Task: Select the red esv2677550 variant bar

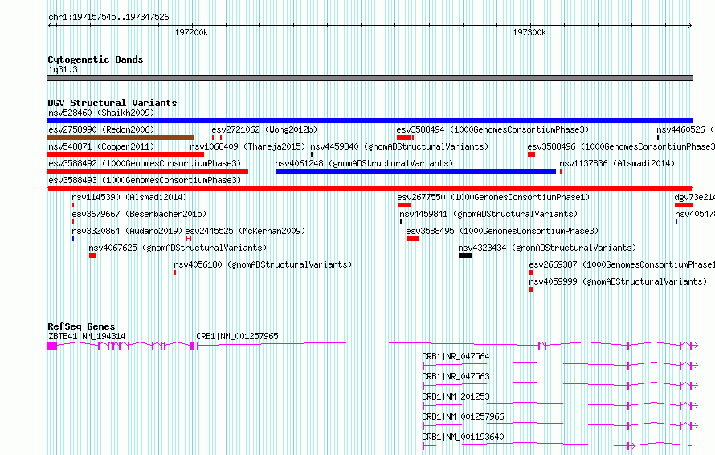Action: [x=404, y=205]
